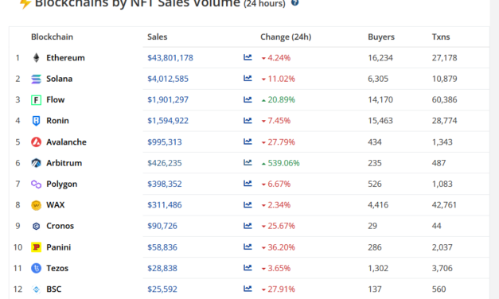Click the $426,235 sales figure
The width and height of the screenshot is (499, 299).
[165, 163]
